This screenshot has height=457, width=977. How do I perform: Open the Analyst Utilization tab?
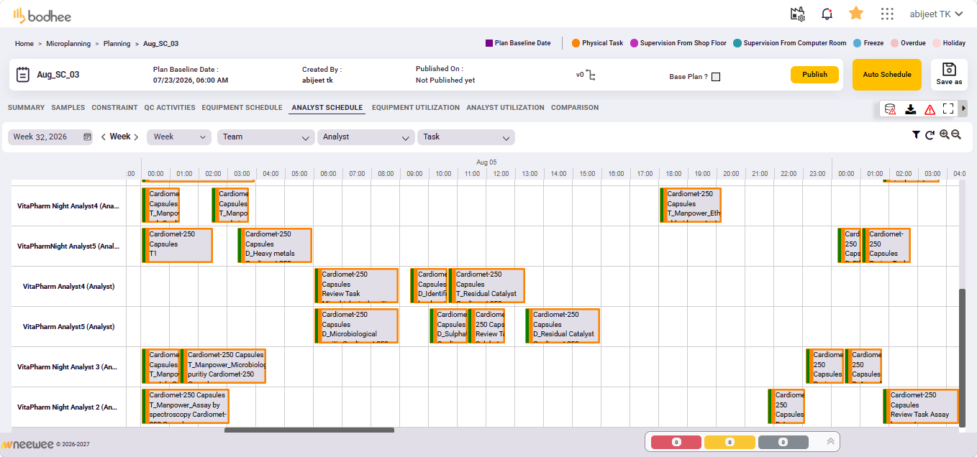click(x=505, y=108)
